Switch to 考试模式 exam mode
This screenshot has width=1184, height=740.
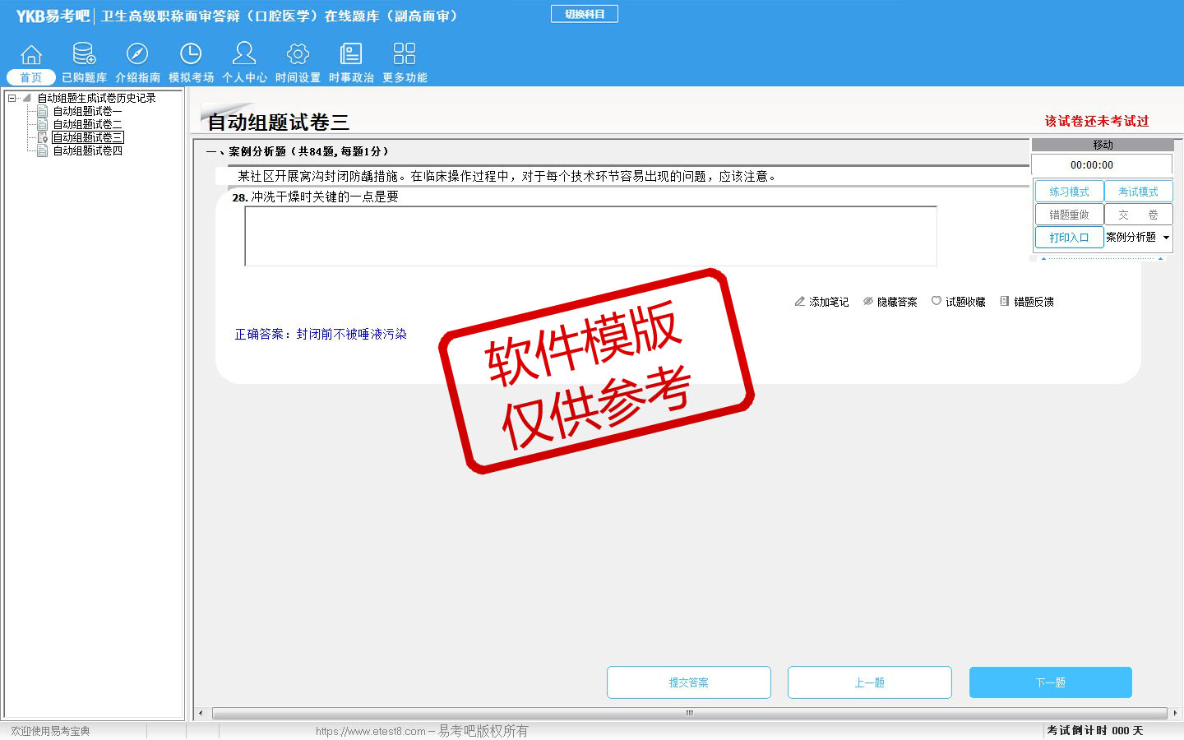(1138, 192)
